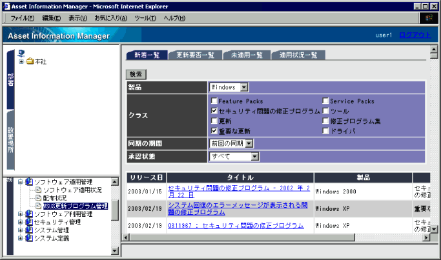Click the WSUS更新プログラム管理 page icon
The image size is (441, 260).
(x=39, y=206)
